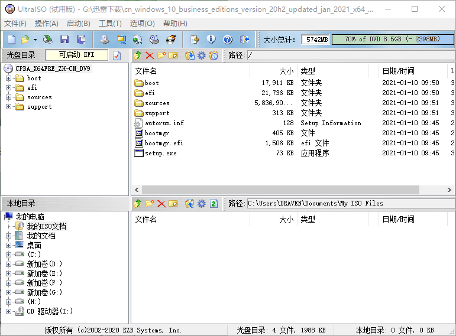
Task: Click the Rename icon in disc pane
Action: click(173, 55)
